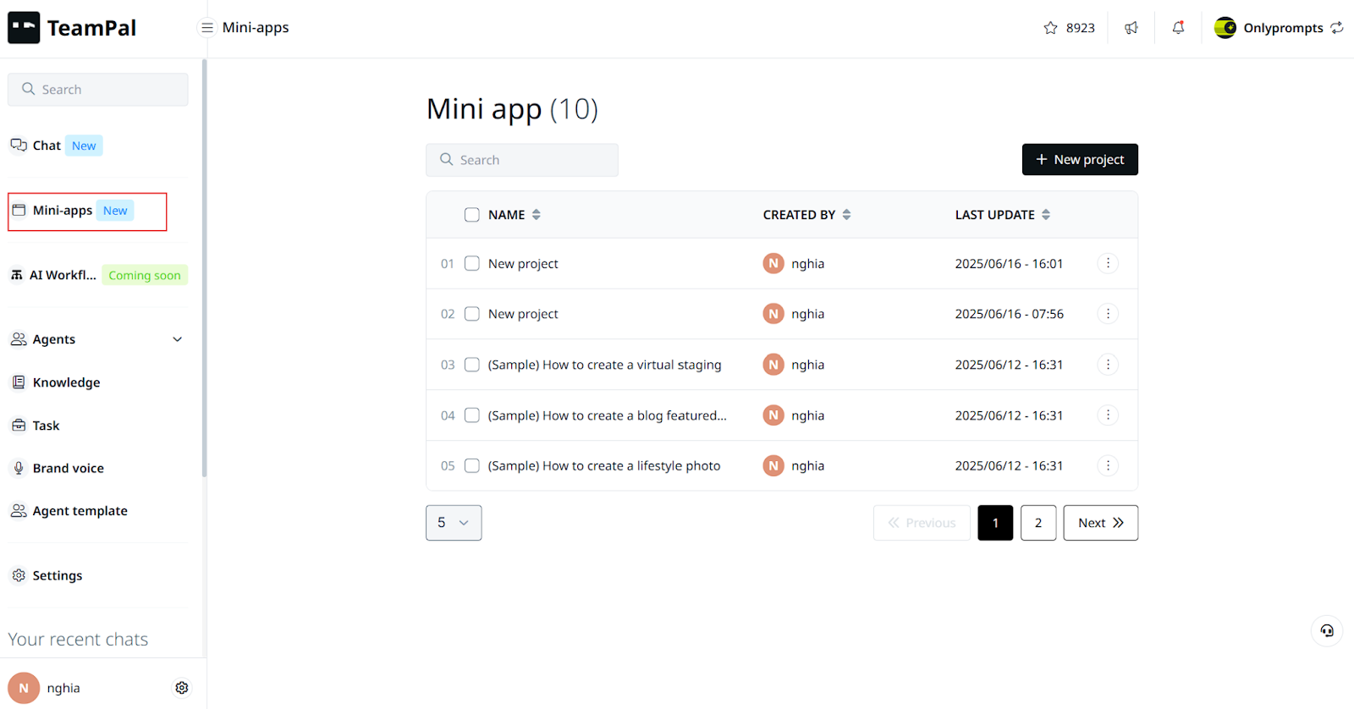Open Chat in the sidebar
Viewport: 1354px width, 709px height.
47,146
